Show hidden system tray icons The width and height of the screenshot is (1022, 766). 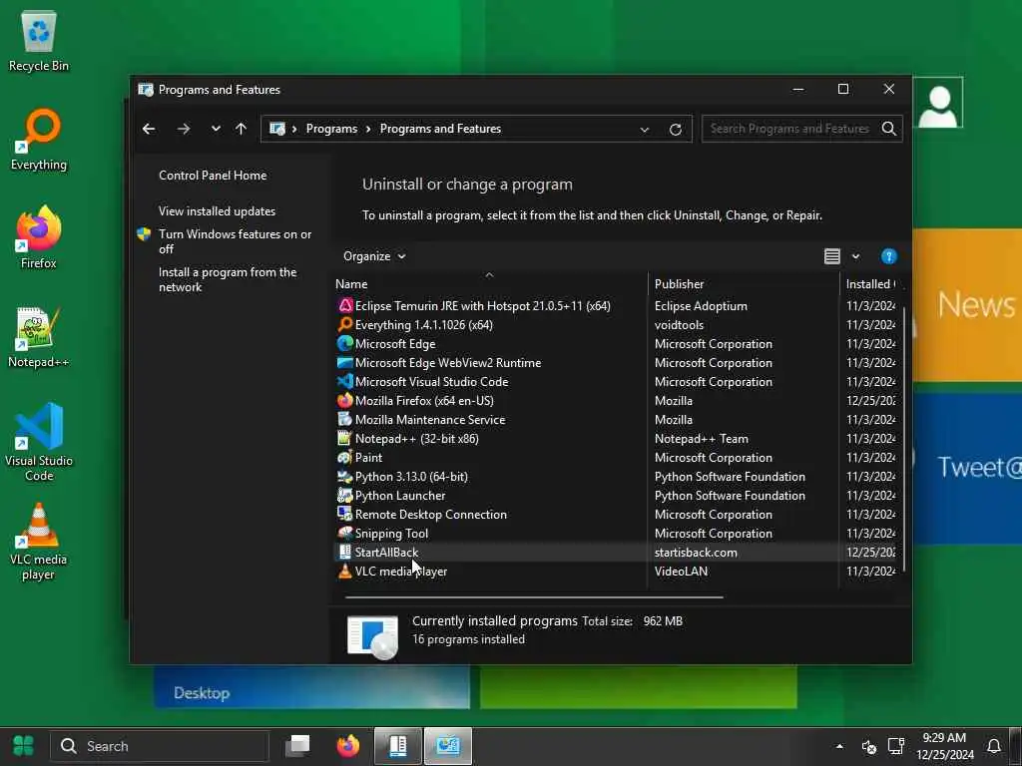click(839, 746)
